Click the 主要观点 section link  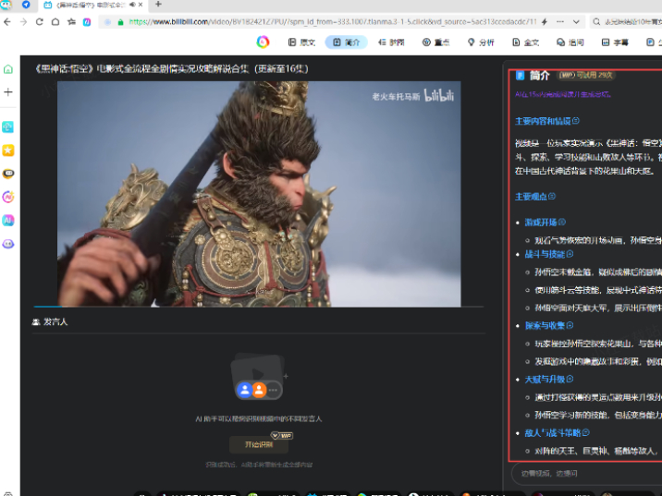point(535,197)
